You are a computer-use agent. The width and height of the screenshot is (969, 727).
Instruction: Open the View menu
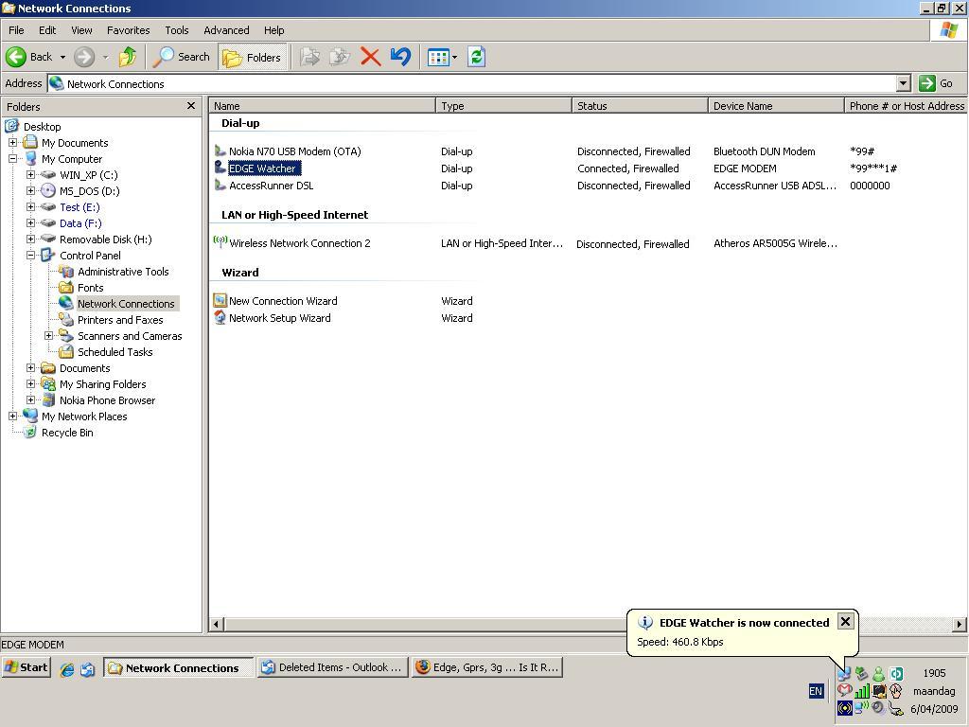[x=81, y=30]
